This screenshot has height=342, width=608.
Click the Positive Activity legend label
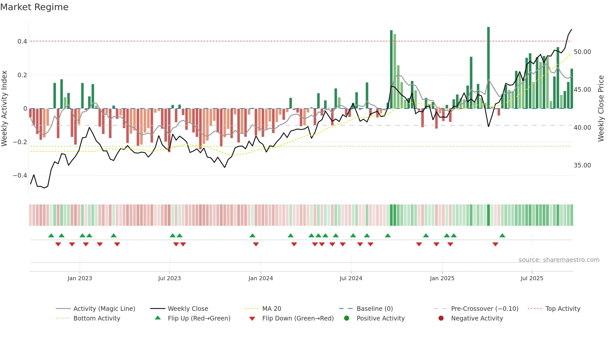(381, 318)
